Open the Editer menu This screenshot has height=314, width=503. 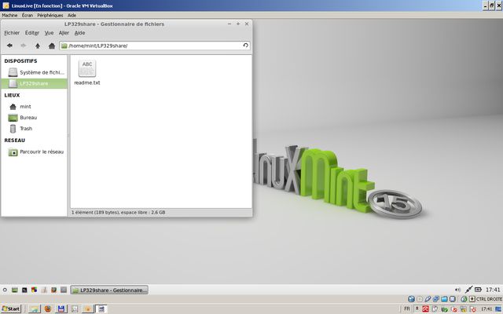click(32, 33)
